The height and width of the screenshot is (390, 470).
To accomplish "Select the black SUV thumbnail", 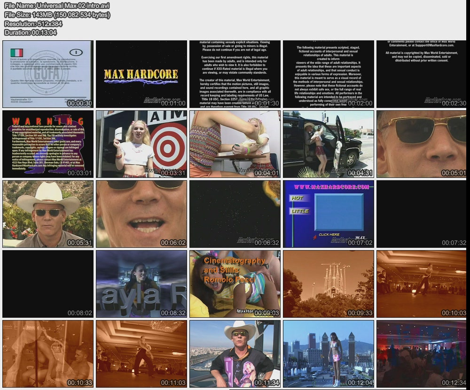I will [x=328, y=144].
